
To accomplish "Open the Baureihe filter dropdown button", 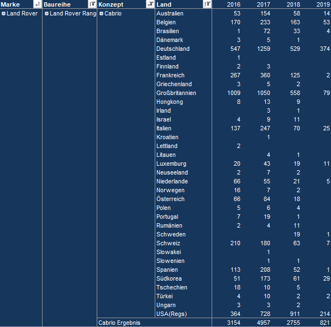I will pos(92,4).
